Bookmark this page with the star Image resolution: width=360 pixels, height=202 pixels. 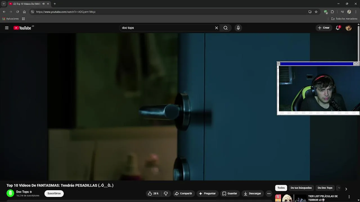point(316,12)
